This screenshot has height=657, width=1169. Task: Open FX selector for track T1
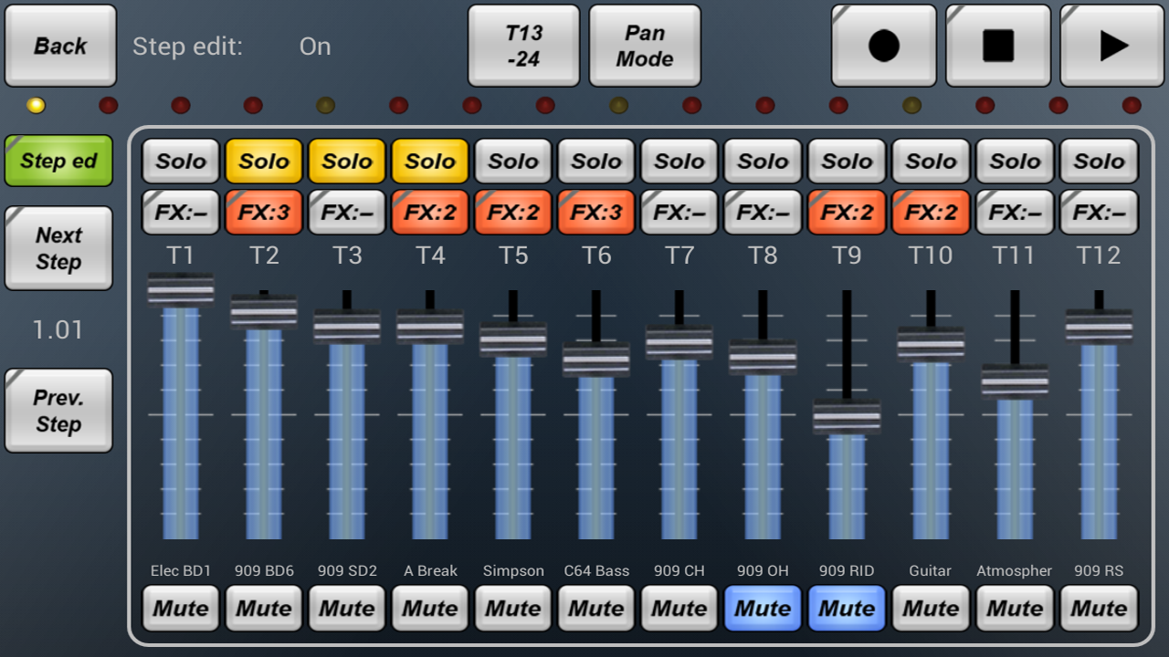[181, 213]
